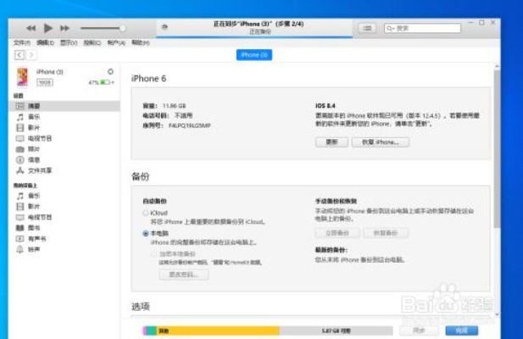Click the scrollbar down arrow
The image size is (523, 339).
497,314
